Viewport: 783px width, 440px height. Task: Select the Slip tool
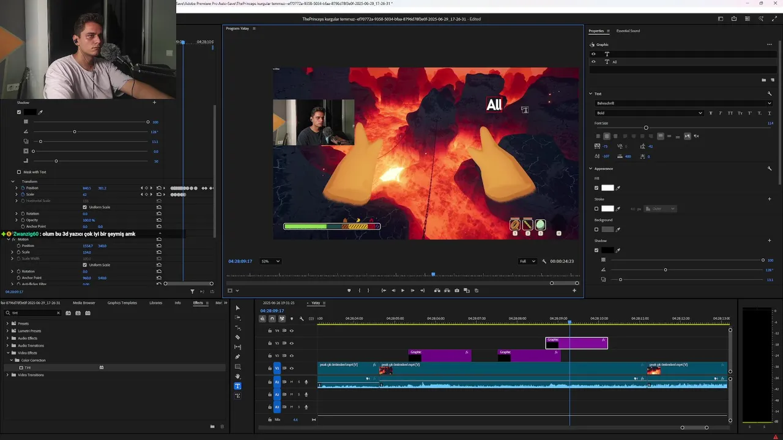point(238,347)
